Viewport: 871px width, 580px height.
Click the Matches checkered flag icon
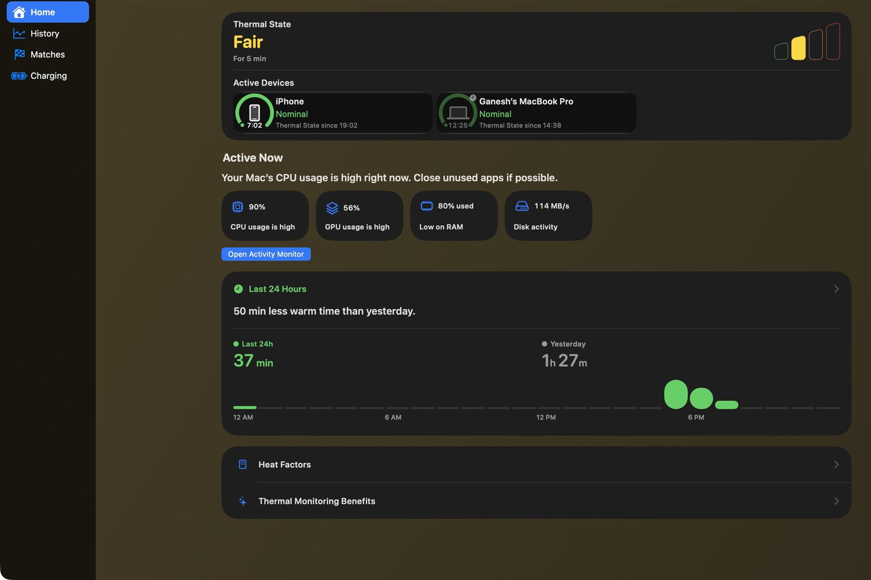[x=20, y=54]
